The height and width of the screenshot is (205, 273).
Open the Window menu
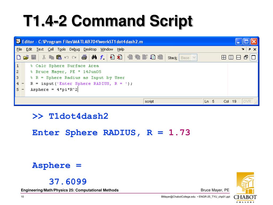107,49
